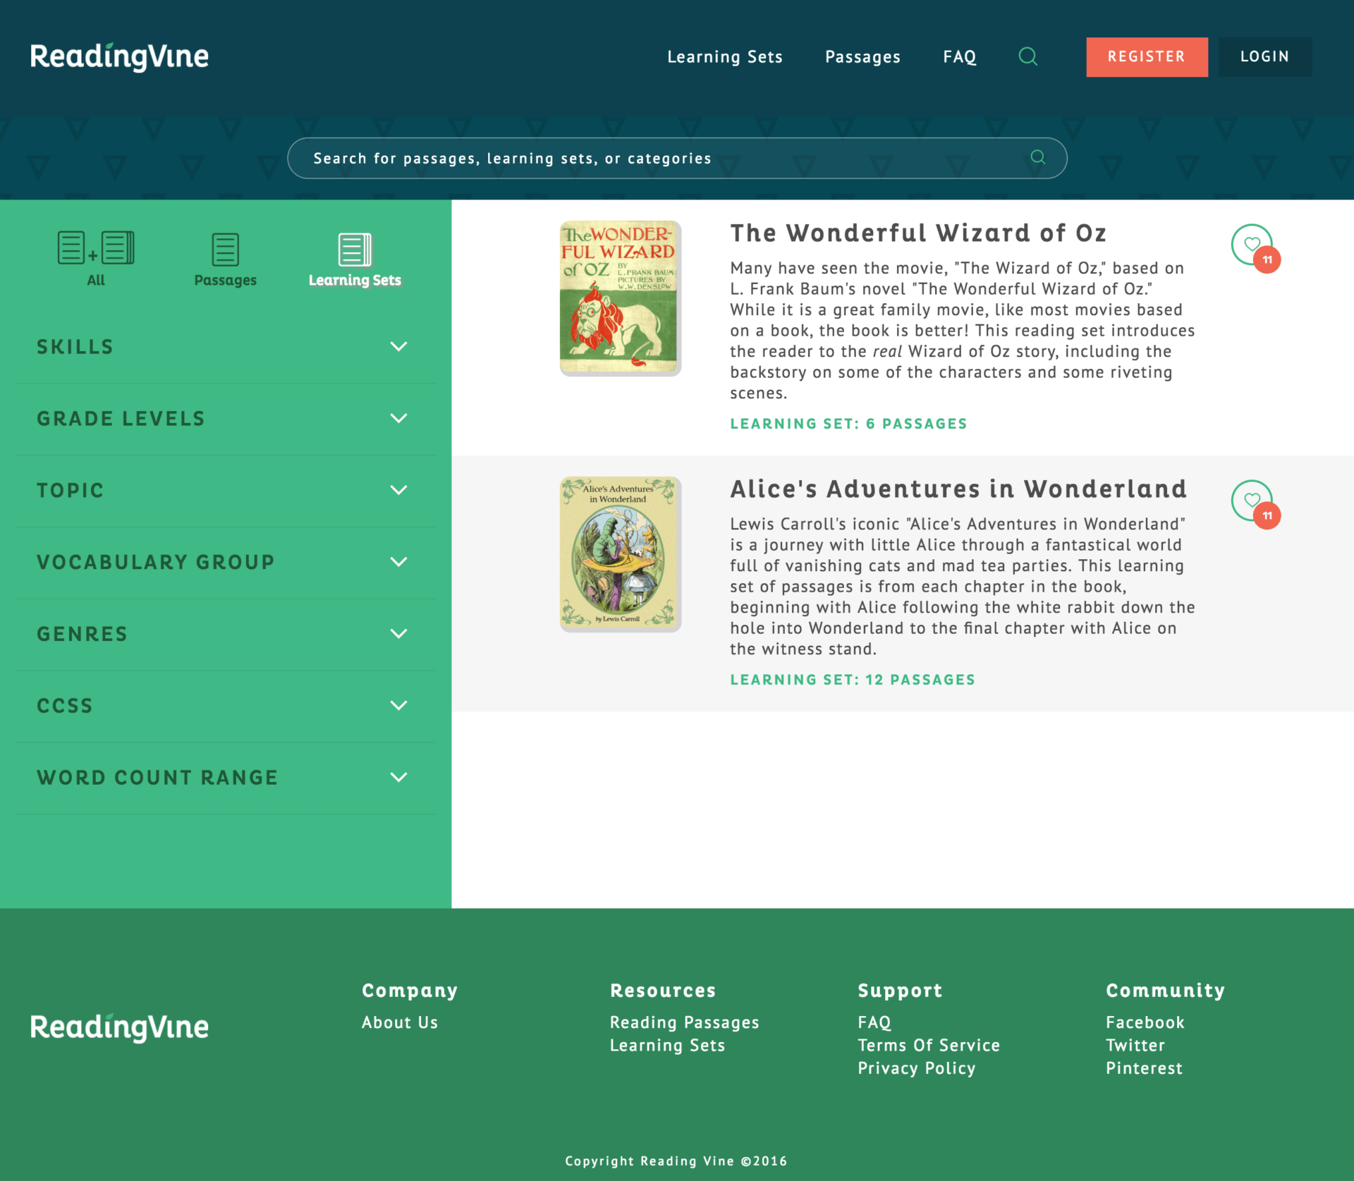Click the search bar magnifier icon
Viewport: 1354px width, 1181px height.
pyautogui.click(x=1037, y=157)
